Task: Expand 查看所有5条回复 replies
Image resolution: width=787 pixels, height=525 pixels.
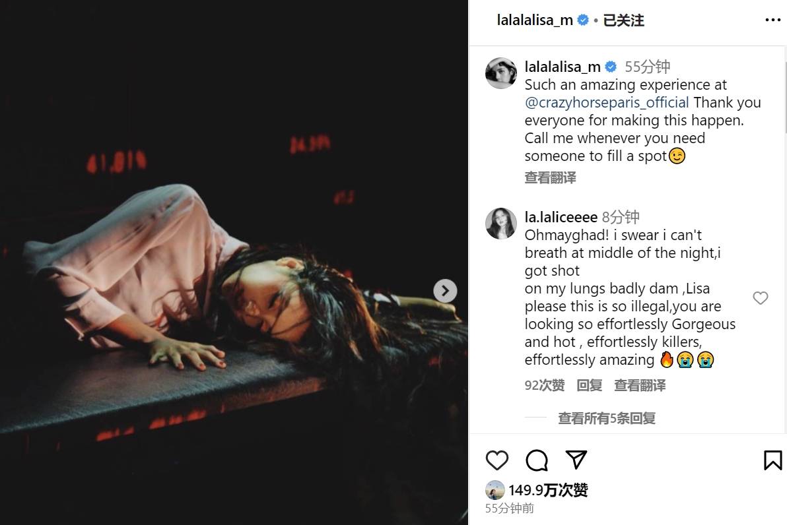Action: pos(606,417)
